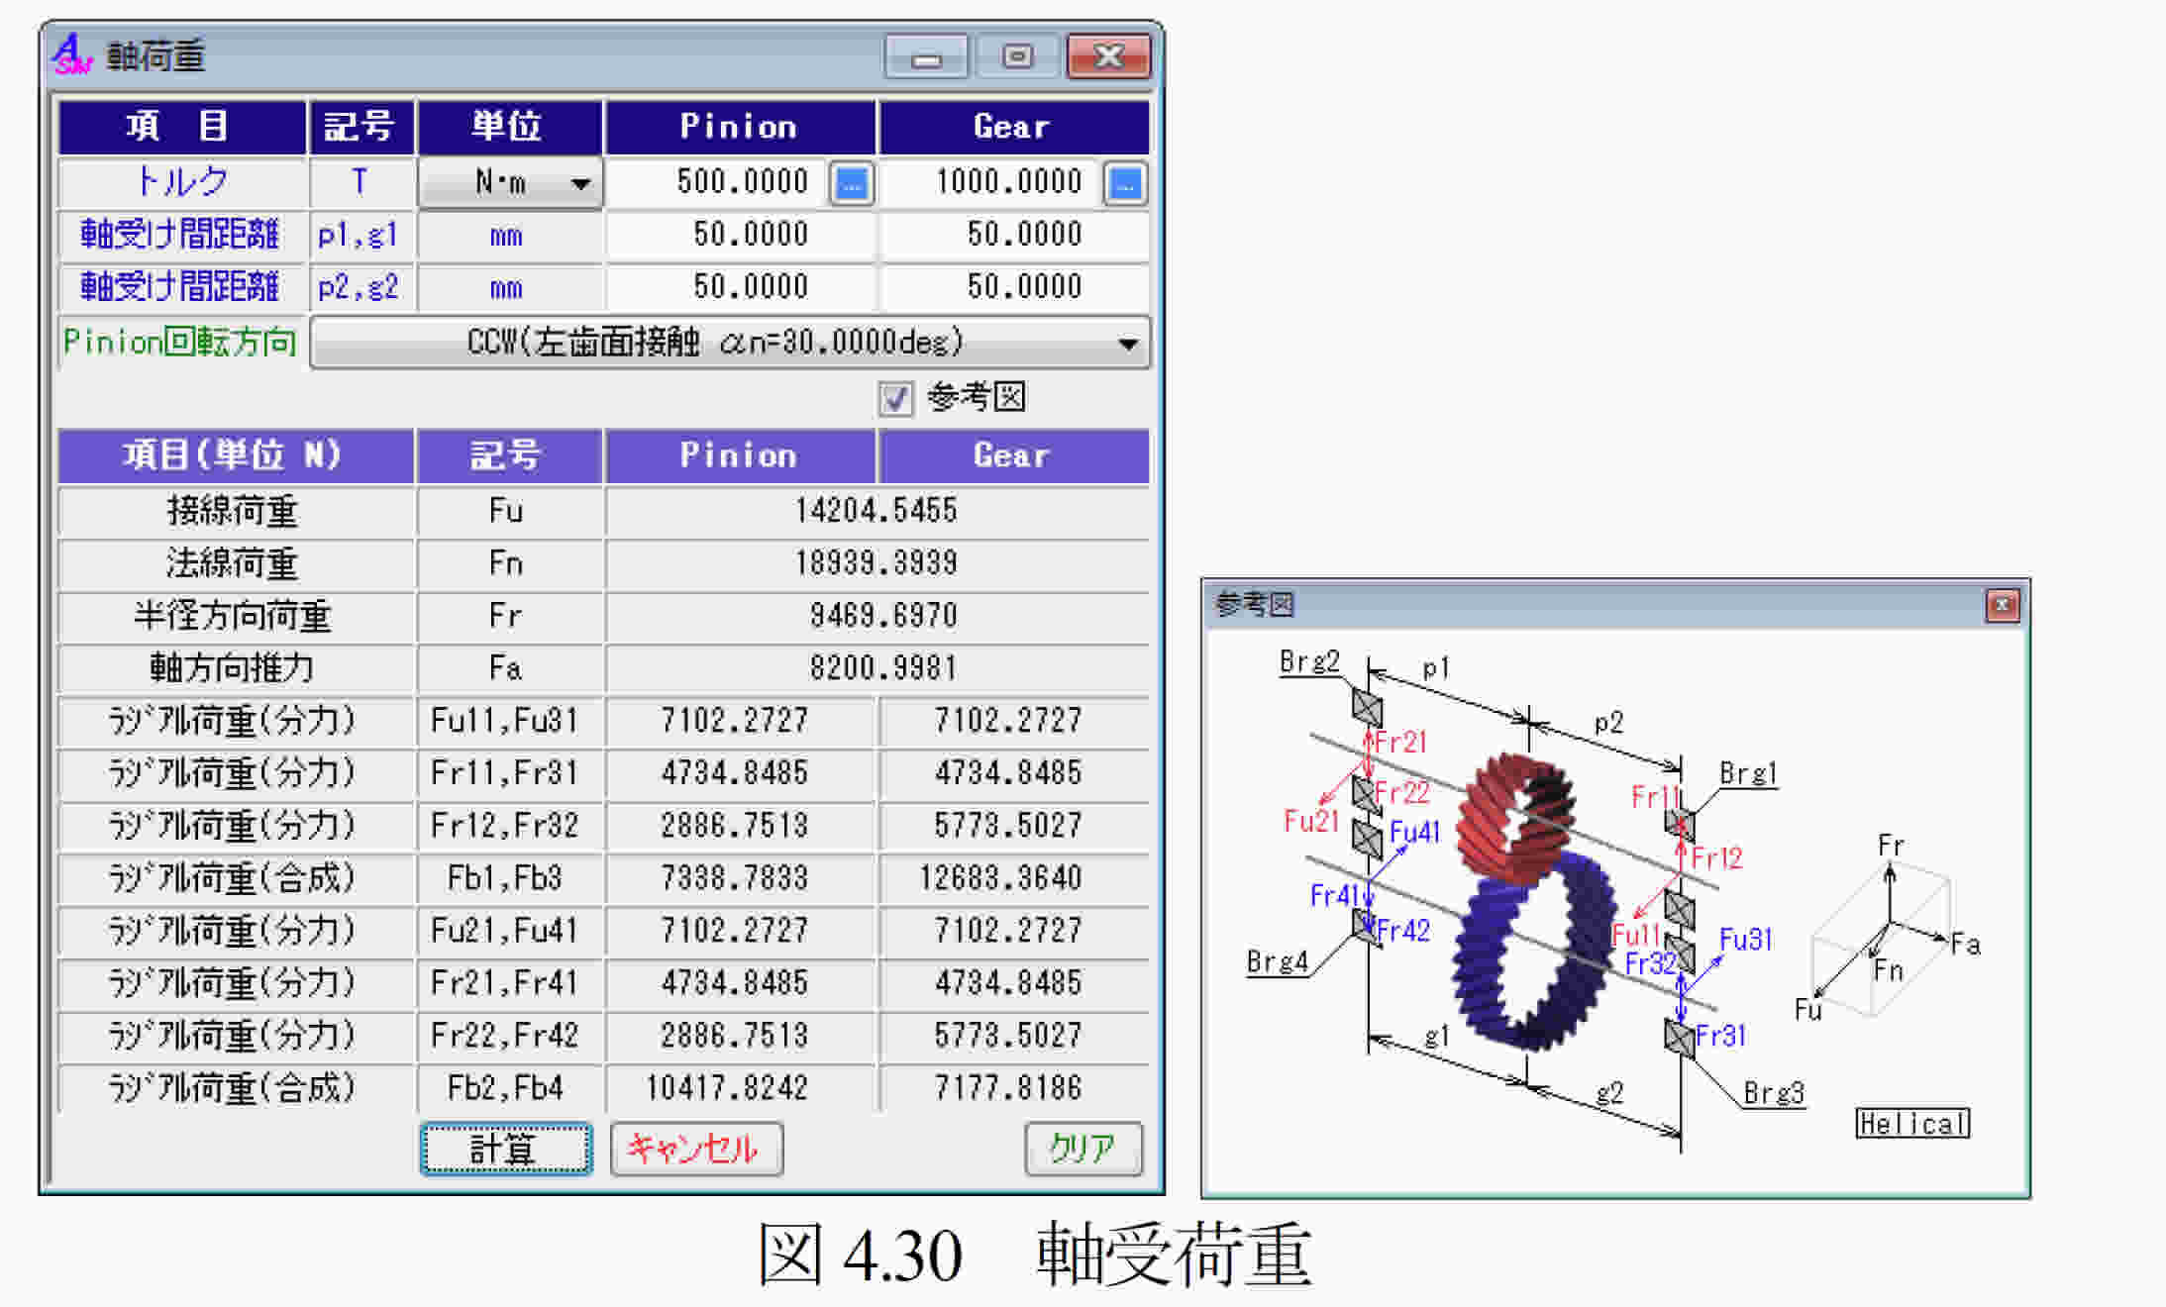The image size is (2166, 1307).
Task: Toggle the 参考図 checkbox
Action: 895,399
